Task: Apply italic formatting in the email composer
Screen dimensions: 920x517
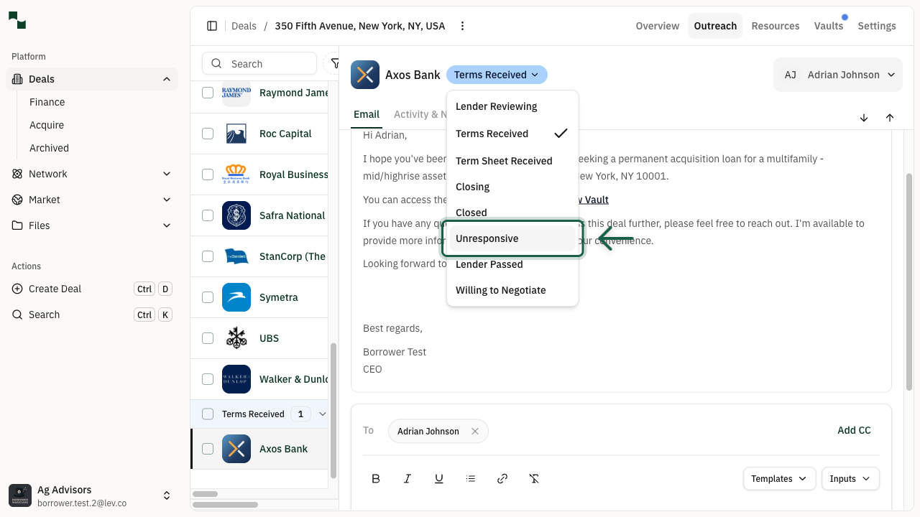Action: coord(408,478)
